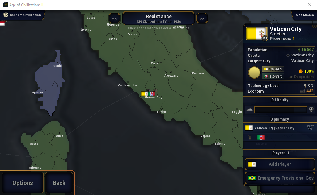Screen dimensions: 317x195
Task: Click the capital star icon
Action: tap(288, 55)
